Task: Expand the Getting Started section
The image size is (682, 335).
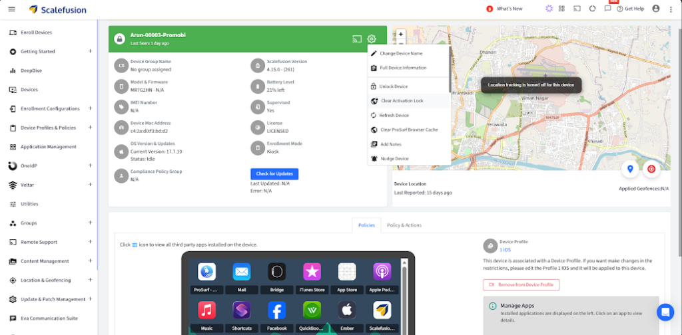Action: click(90, 51)
